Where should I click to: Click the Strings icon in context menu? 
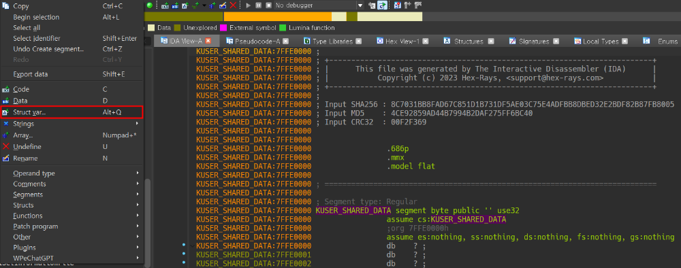pos(5,124)
